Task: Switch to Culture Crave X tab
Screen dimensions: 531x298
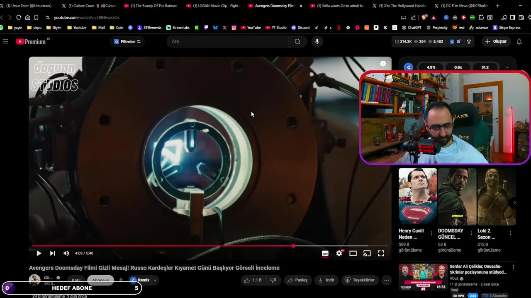Action: coord(89,6)
